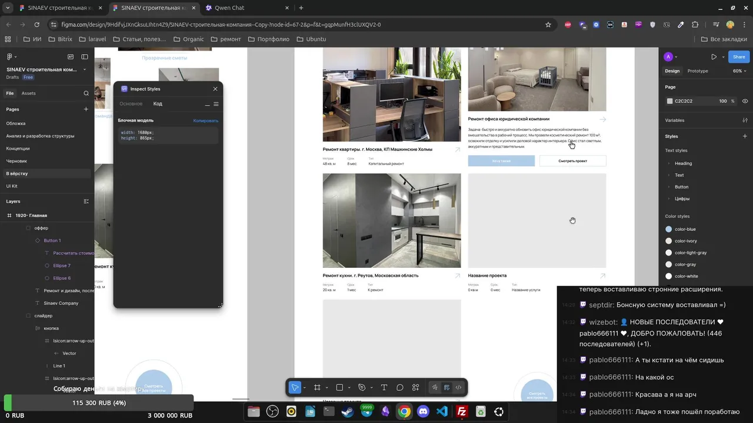Open the Figma main menu logo
Screen dimensions: 753x423
[10, 57]
